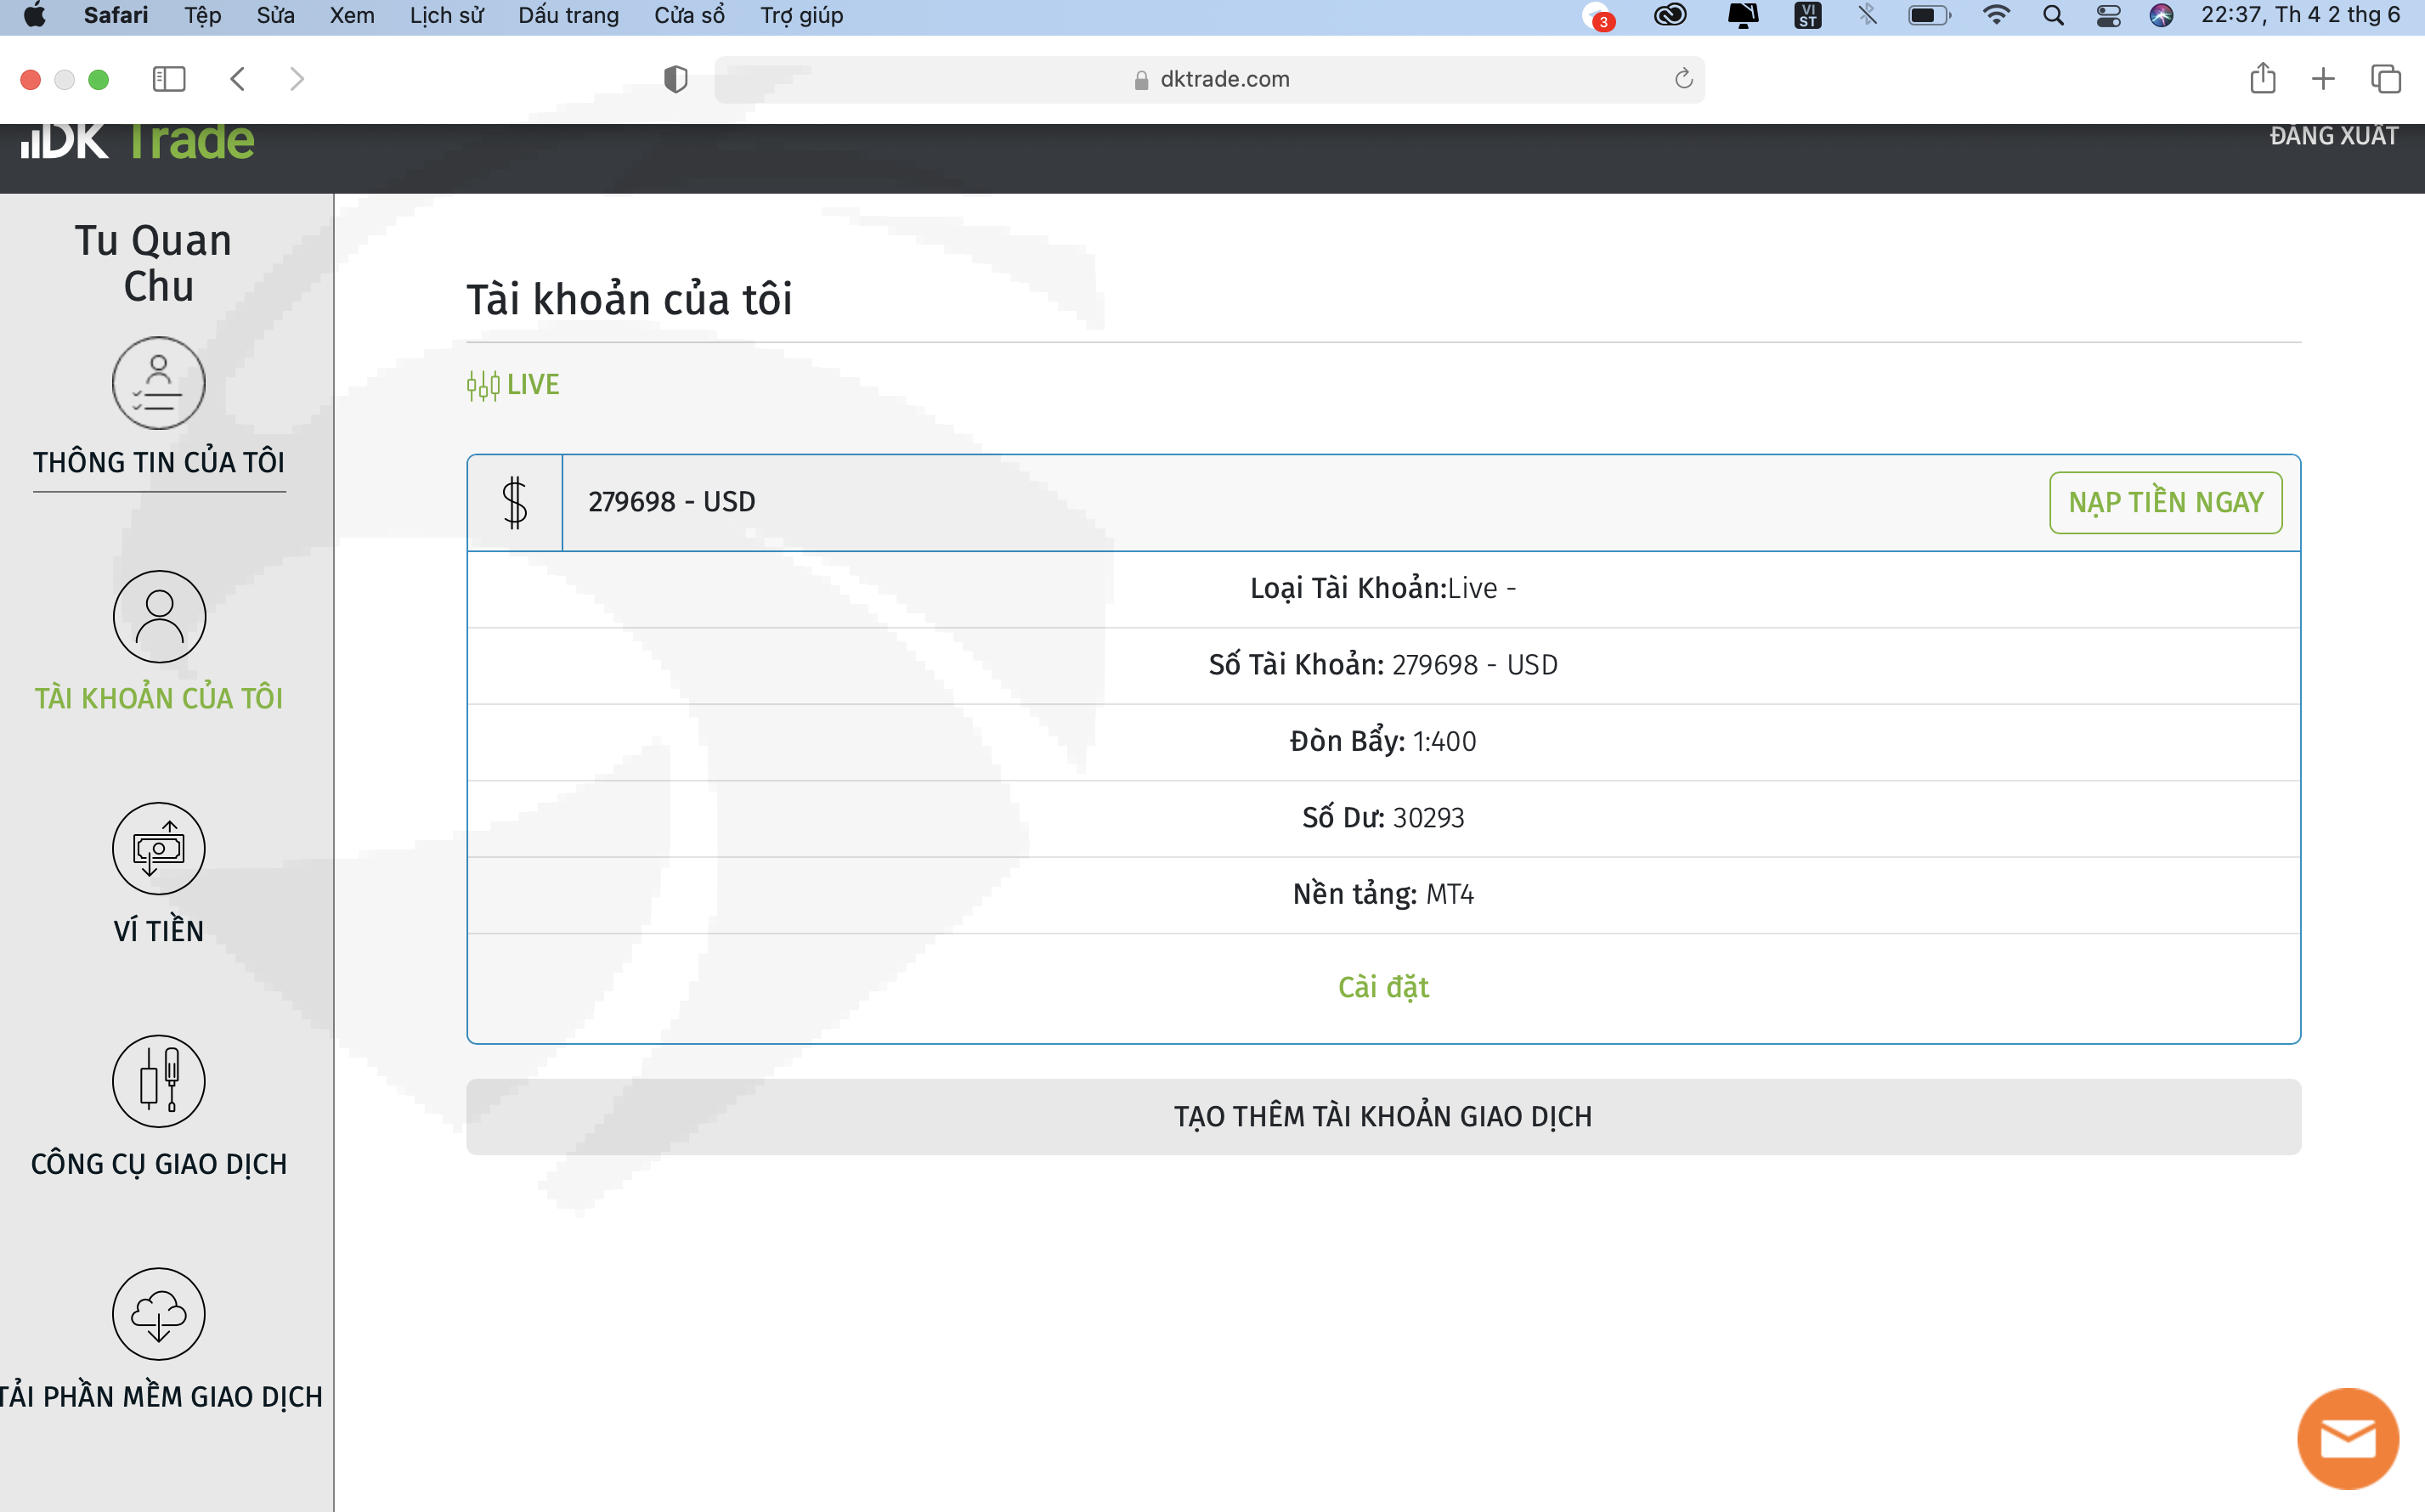Toggle the Safari sidebar panel

pos(169,79)
